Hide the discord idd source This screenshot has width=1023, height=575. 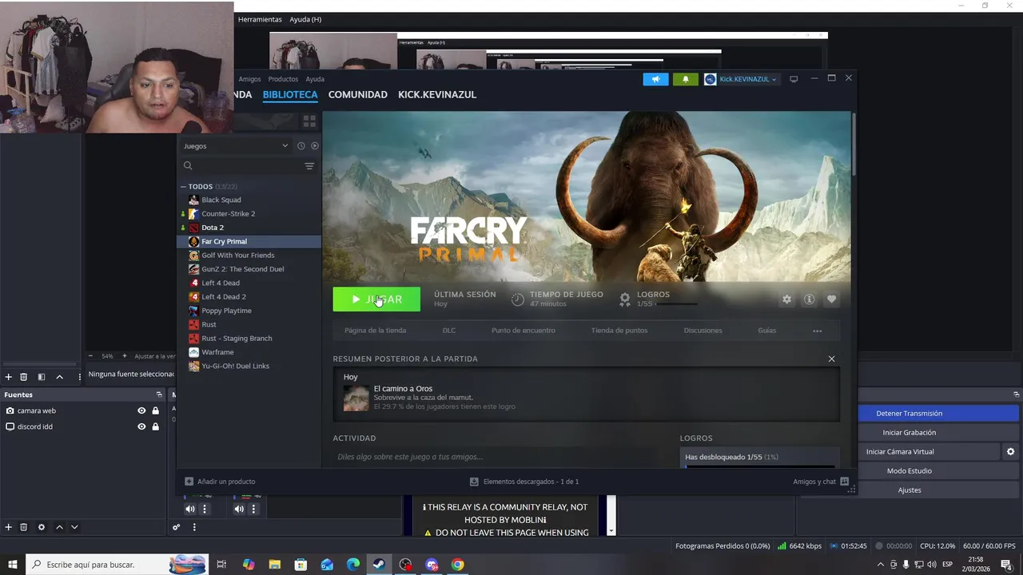141,426
